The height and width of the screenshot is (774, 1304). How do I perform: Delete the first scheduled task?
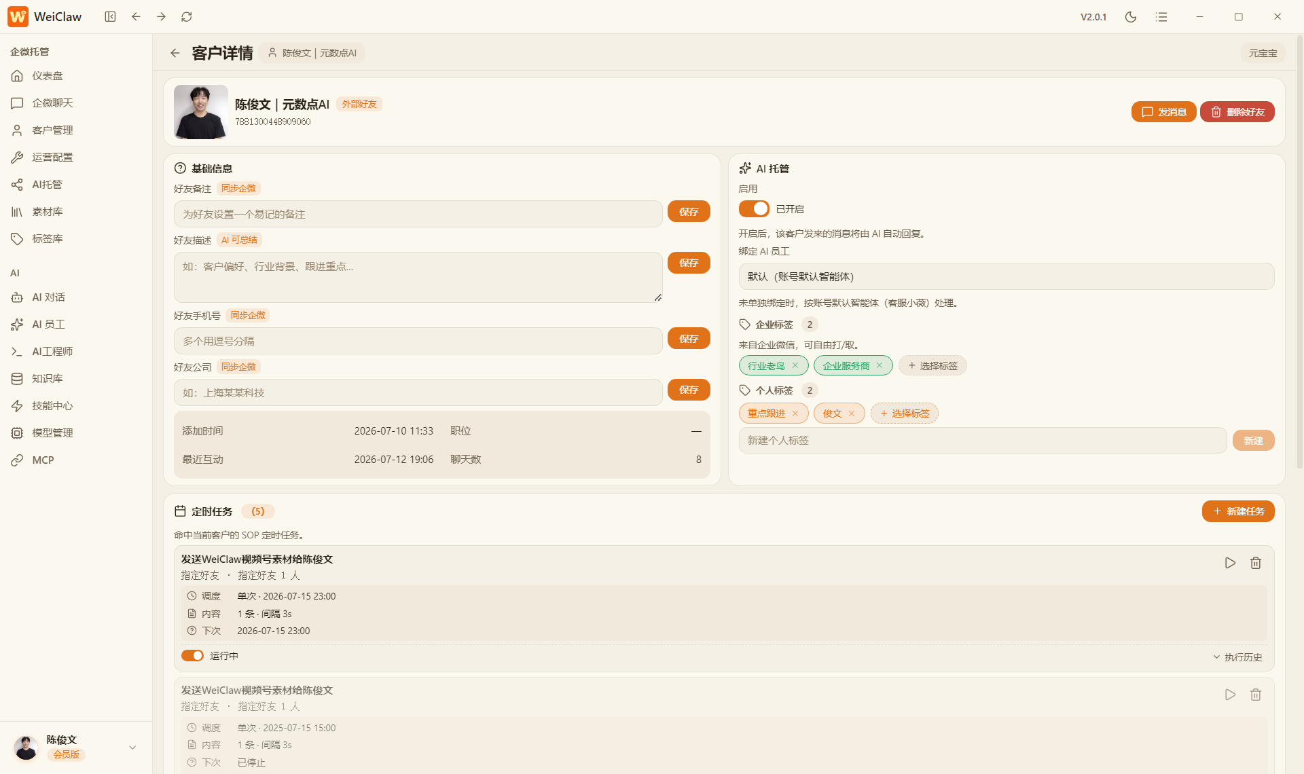(1256, 563)
